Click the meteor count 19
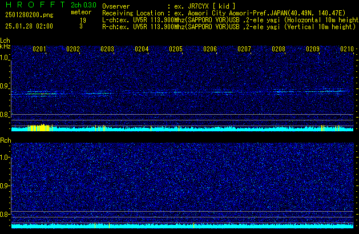The image size is (359, 234). (83, 20)
